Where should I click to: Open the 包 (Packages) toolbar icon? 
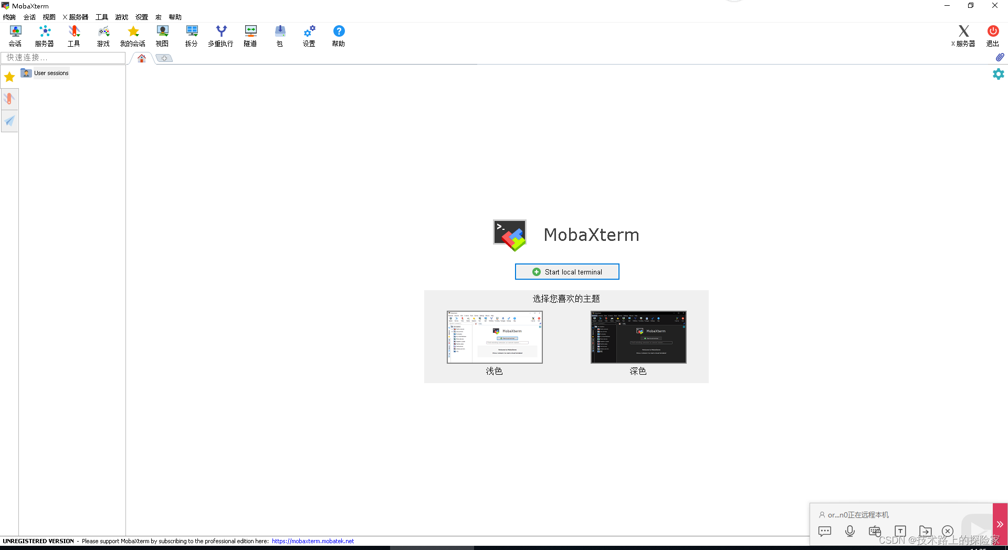(x=280, y=36)
